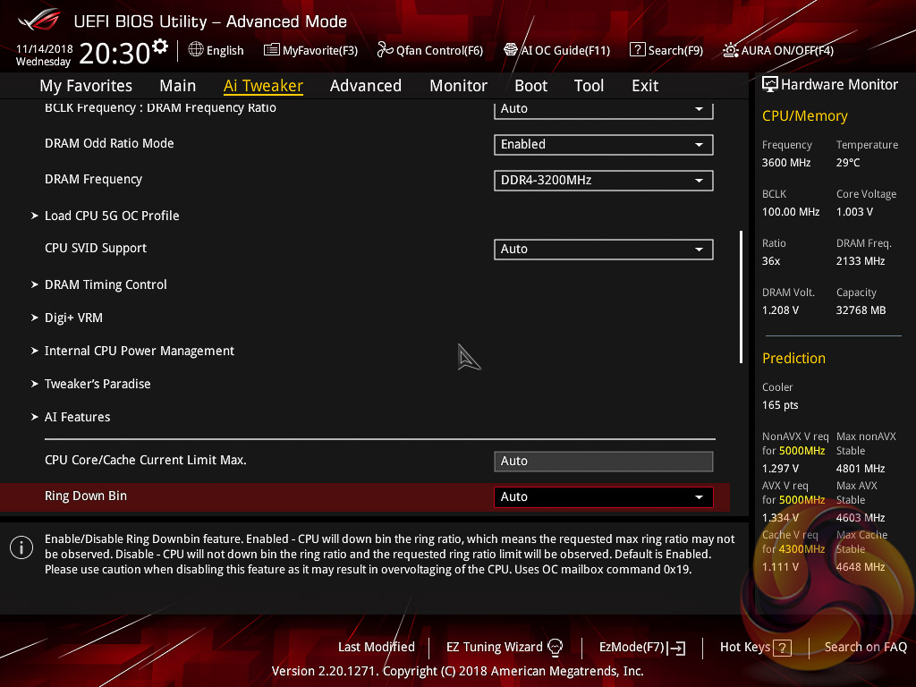Image resolution: width=916 pixels, height=687 pixels.
Task: Click the date 11/14/2018 Wednesday
Action: point(44,55)
